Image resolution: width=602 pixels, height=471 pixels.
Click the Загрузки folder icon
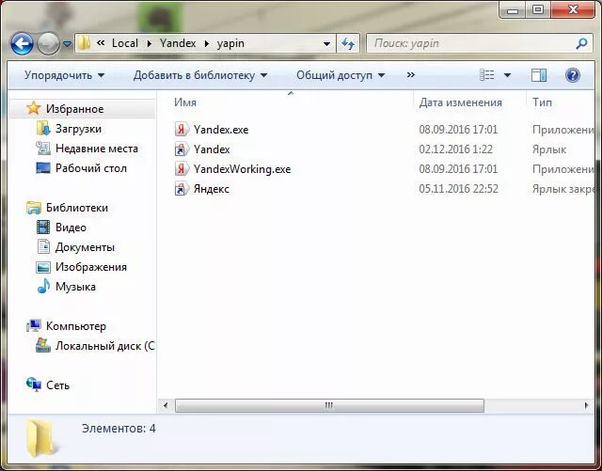pyautogui.click(x=43, y=128)
